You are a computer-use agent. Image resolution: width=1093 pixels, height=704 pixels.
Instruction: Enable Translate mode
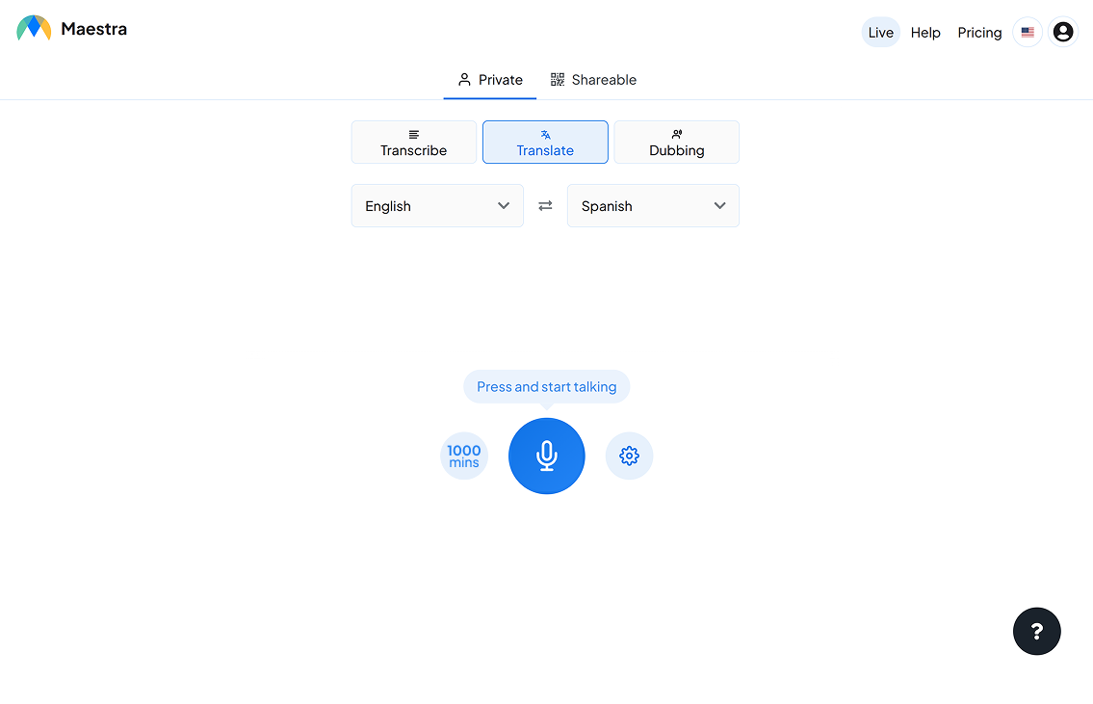tap(545, 142)
